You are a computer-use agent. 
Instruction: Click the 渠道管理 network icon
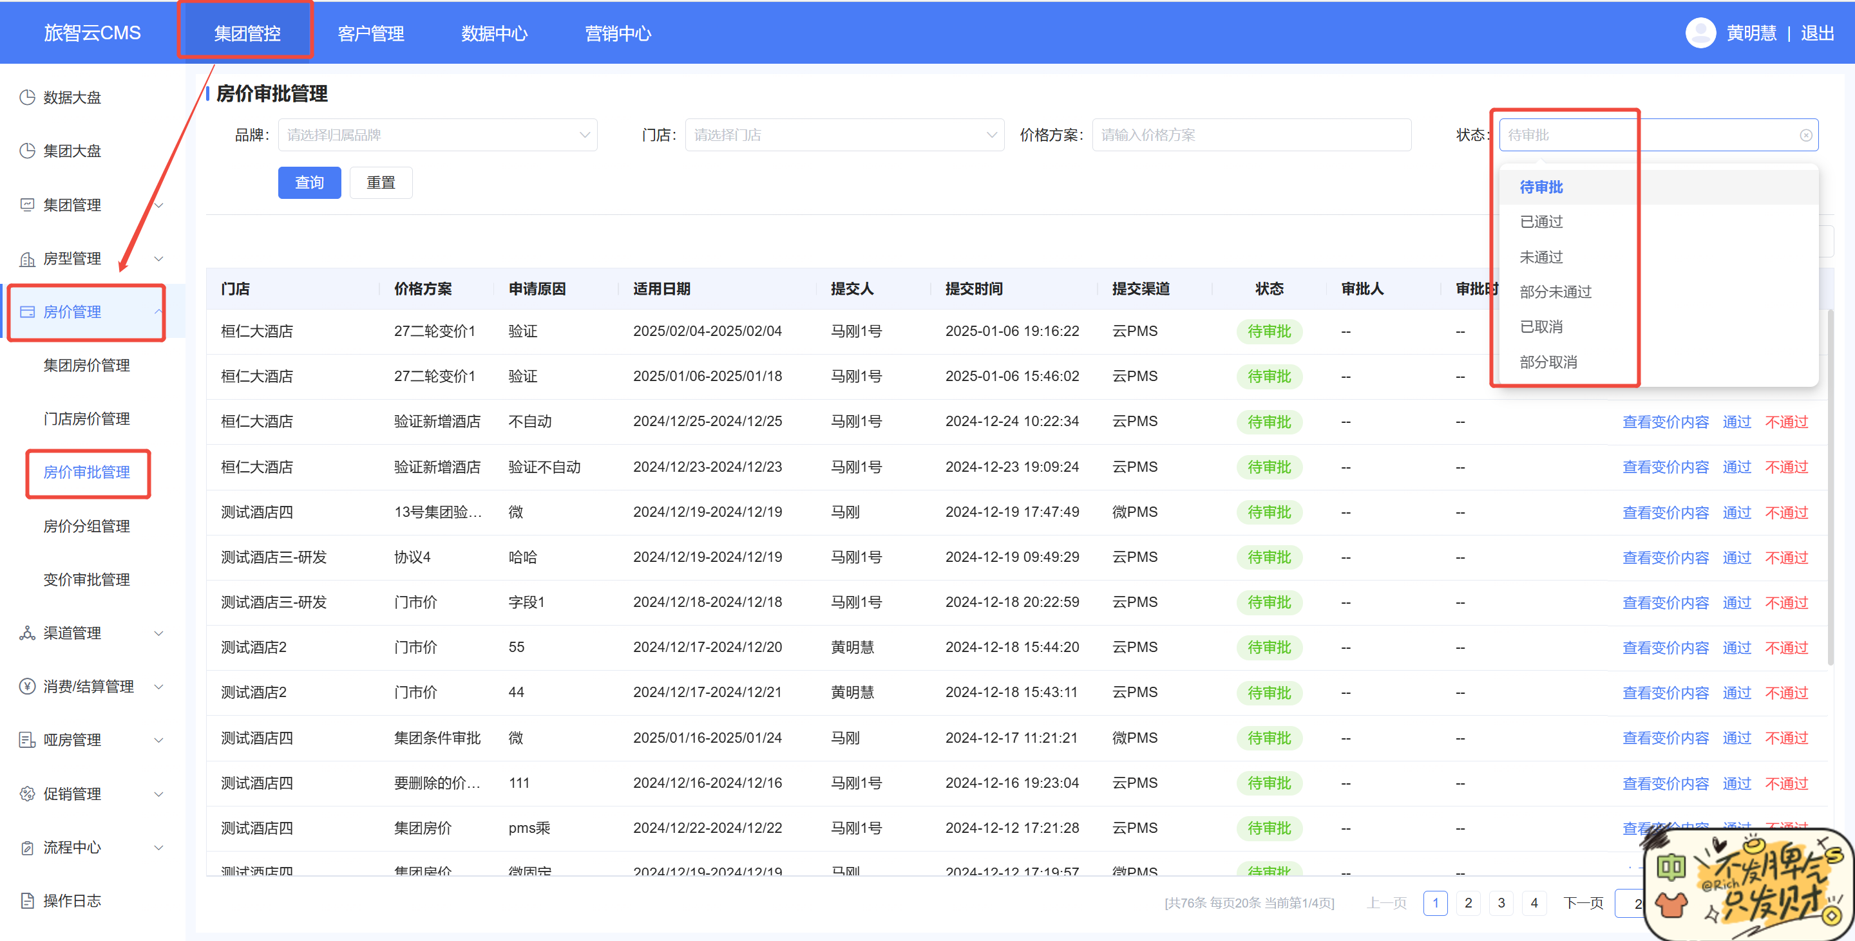click(x=27, y=633)
